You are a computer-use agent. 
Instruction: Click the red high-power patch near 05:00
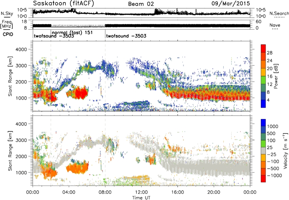[80, 93]
